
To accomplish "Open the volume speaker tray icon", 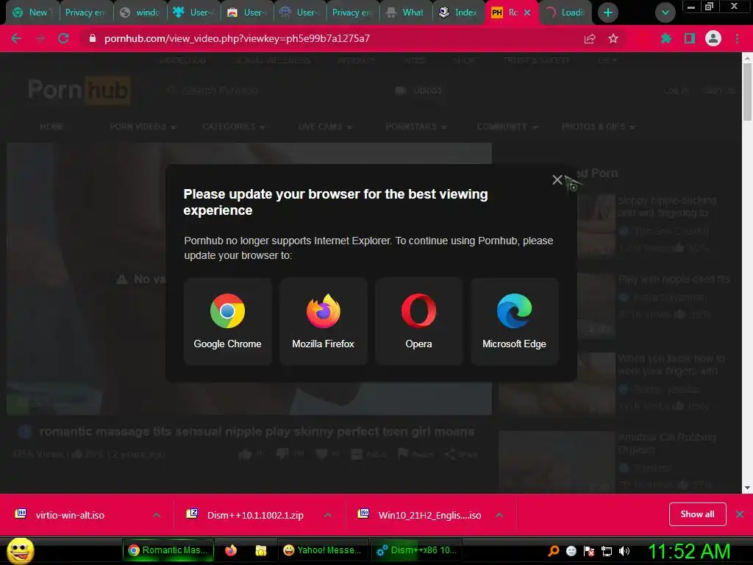I will tap(624, 551).
